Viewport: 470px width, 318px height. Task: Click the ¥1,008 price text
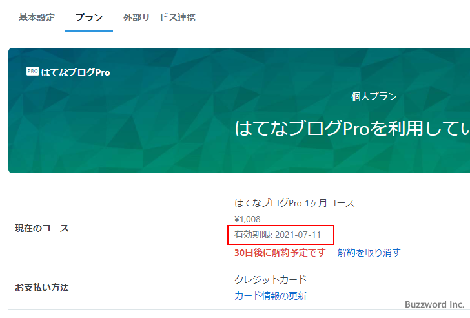tap(247, 219)
